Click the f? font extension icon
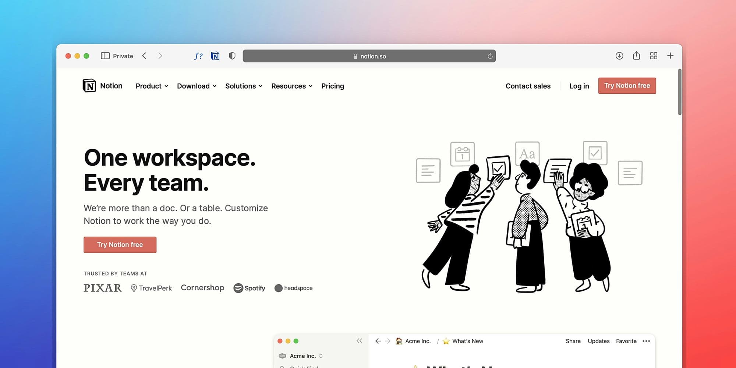This screenshot has width=736, height=368. 198,56
